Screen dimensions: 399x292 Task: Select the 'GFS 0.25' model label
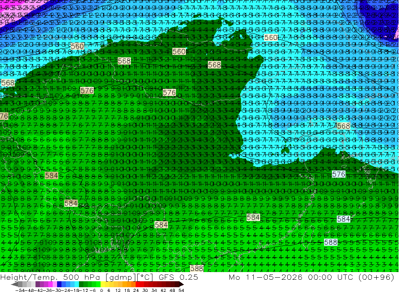pyautogui.click(x=178, y=277)
